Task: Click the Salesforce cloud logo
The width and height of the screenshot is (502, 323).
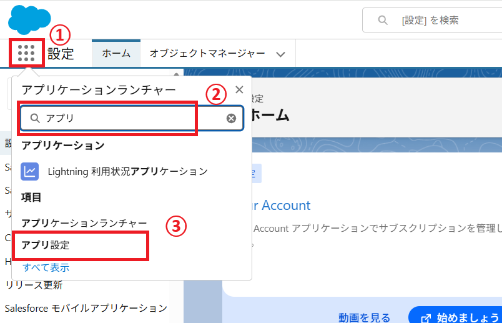Action: coord(29,19)
